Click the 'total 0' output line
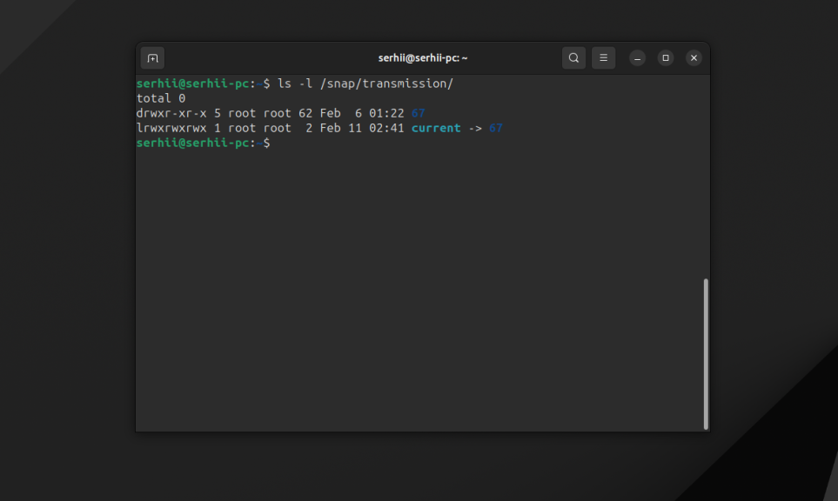Screen dimensions: 838x501 click(x=161, y=98)
